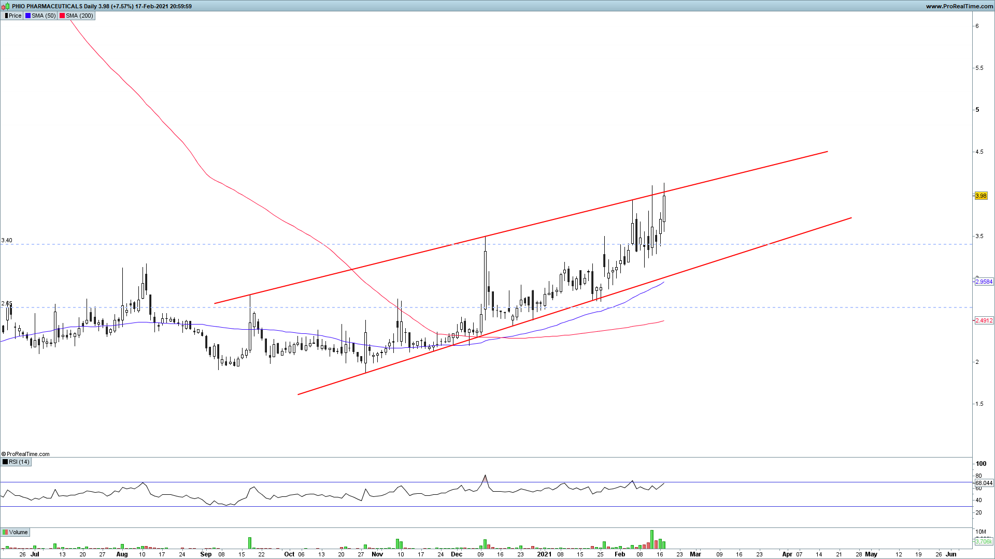Click the Mar label on time axis
Screen dimensions: 995x559
click(695, 554)
